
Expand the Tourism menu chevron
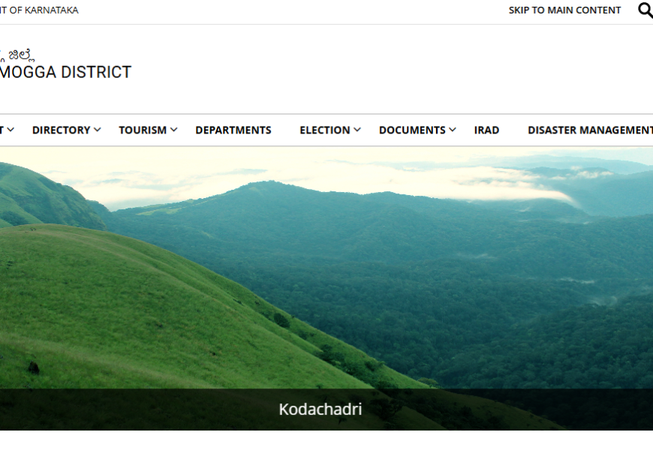[x=174, y=130]
